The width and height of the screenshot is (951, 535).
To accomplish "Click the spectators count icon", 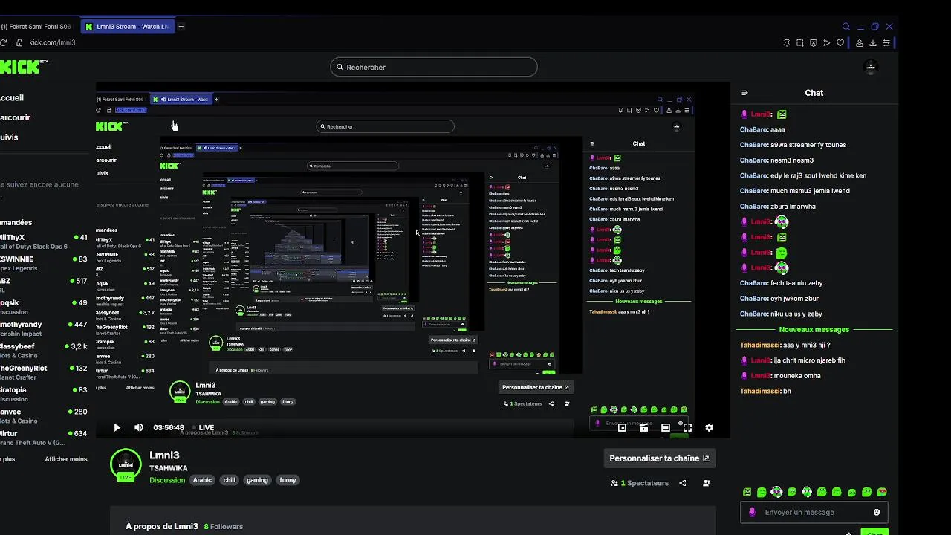I will [614, 483].
